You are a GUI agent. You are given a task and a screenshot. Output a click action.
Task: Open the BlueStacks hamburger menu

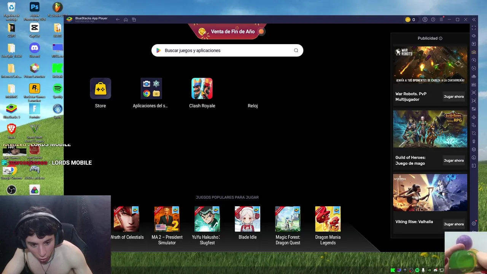pos(441,19)
